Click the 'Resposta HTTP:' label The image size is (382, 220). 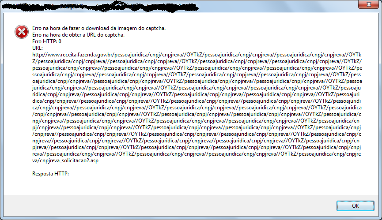pyautogui.click(x=50, y=174)
